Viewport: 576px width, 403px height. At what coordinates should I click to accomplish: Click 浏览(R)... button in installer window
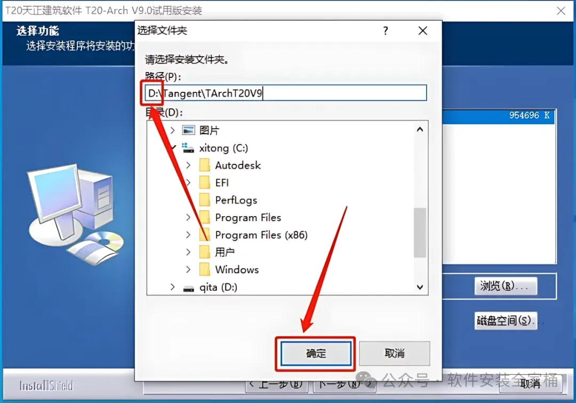506,286
